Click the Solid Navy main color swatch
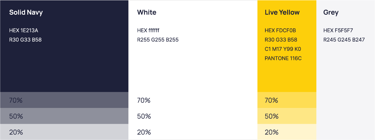This screenshot has height=140, width=375. [64, 46]
